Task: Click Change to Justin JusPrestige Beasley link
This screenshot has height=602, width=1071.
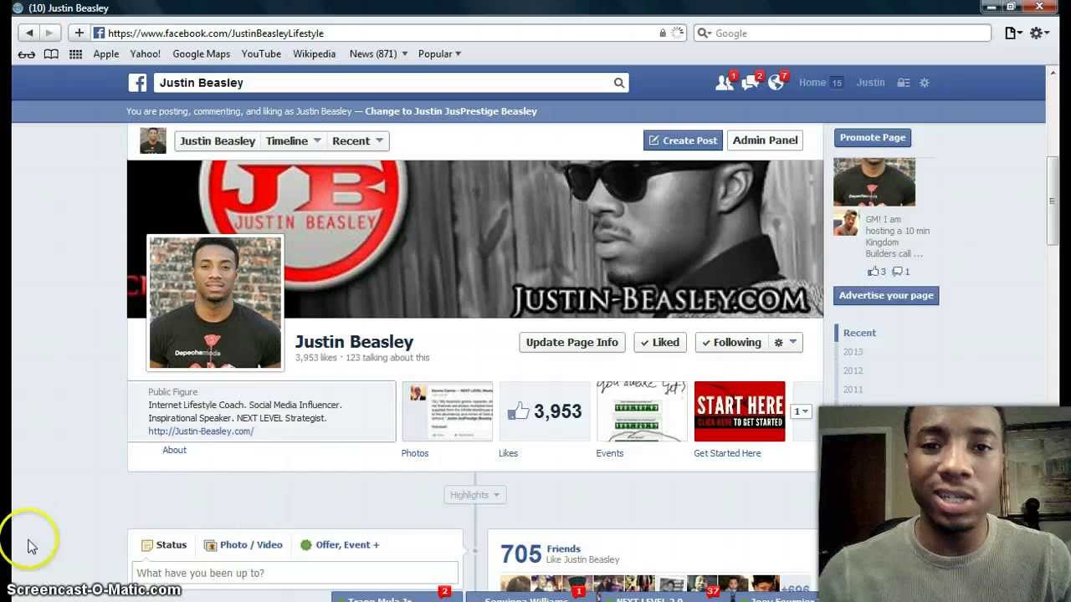Action: pyautogui.click(x=451, y=111)
